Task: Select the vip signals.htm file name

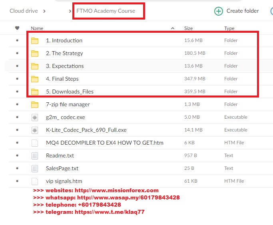Action: coord(64,181)
